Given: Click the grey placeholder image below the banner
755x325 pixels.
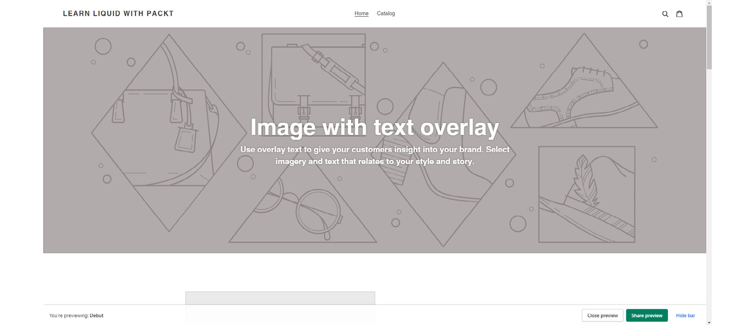Looking at the screenshot, I should [280, 308].
